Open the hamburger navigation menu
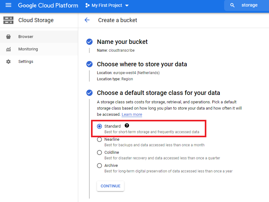The width and height of the screenshot is (269, 202). pyautogui.click(x=8, y=5)
